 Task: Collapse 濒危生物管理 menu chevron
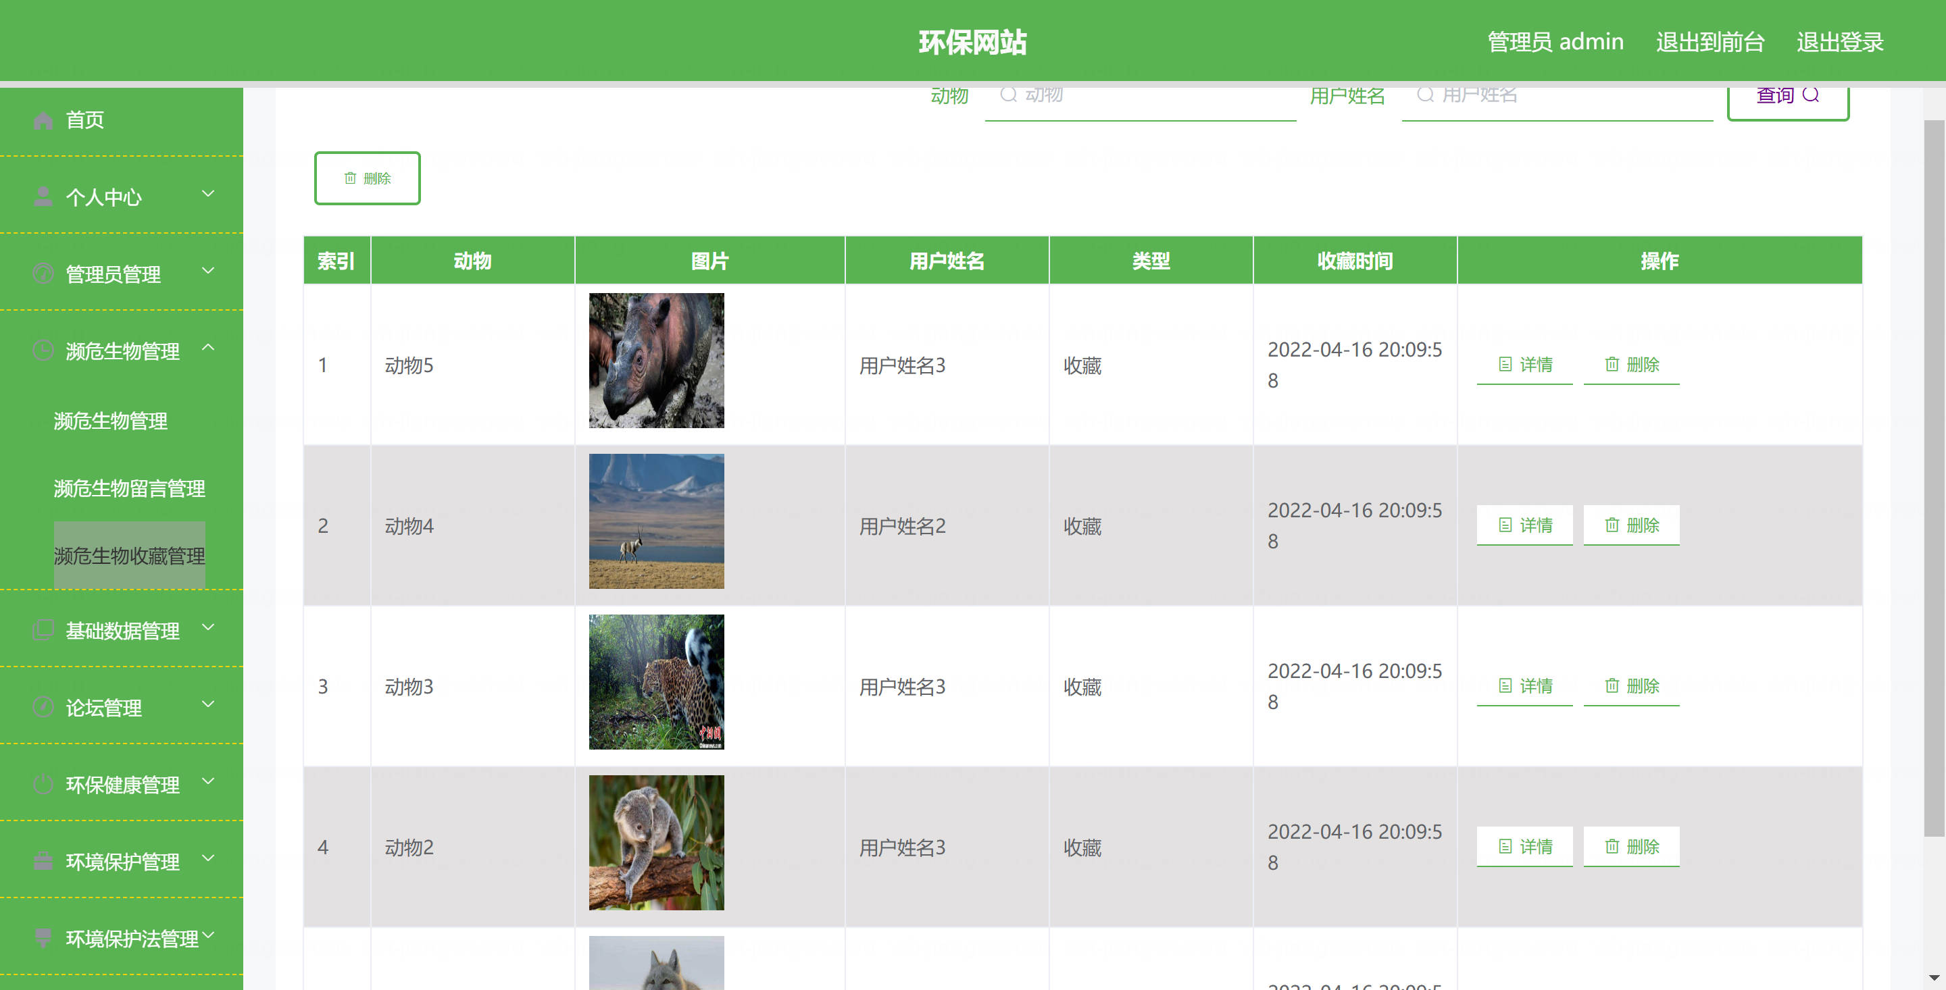point(209,348)
